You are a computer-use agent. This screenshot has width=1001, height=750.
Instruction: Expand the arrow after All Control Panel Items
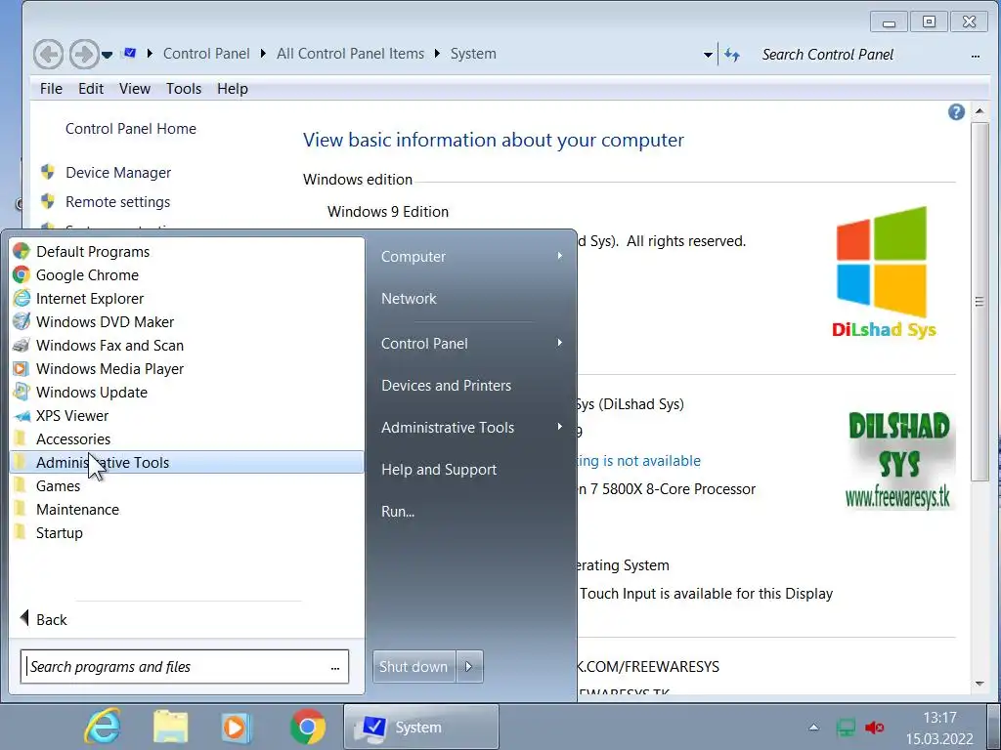coord(437,54)
